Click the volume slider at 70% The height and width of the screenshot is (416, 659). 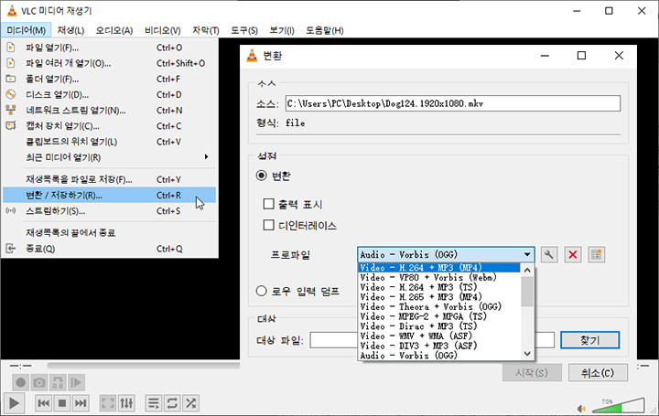(618, 405)
